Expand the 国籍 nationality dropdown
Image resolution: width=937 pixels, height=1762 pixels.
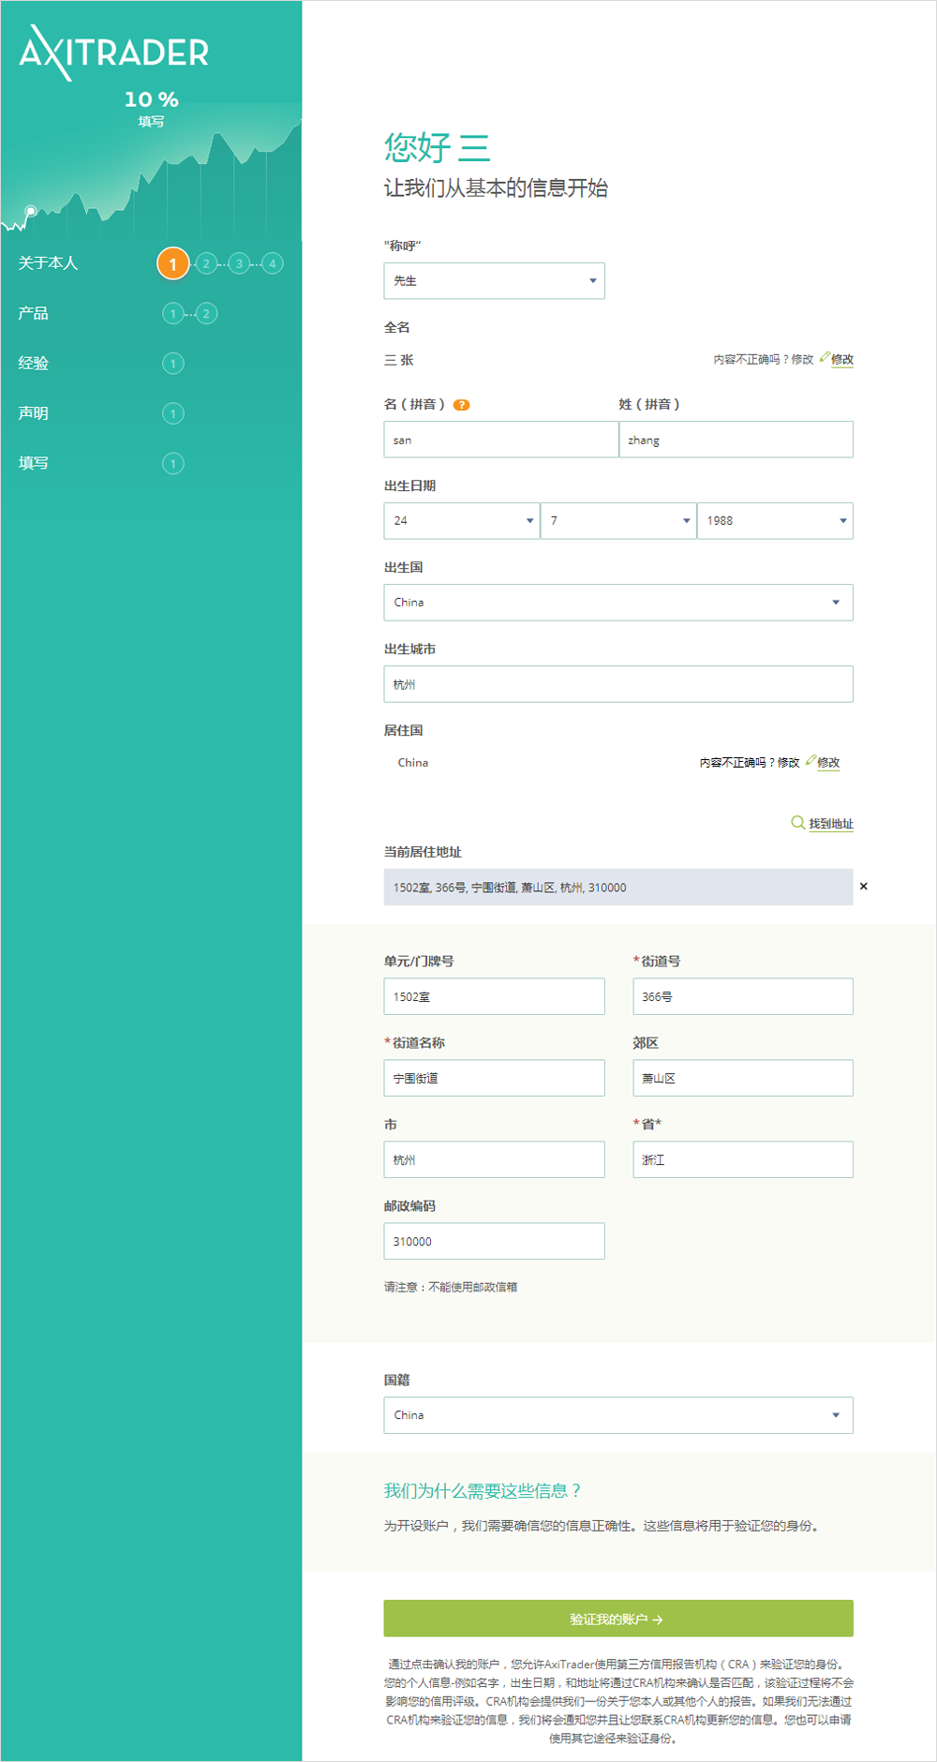(x=617, y=1415)
